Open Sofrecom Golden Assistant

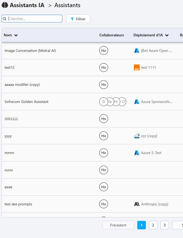pyautogui.click(x=26, y=102)
